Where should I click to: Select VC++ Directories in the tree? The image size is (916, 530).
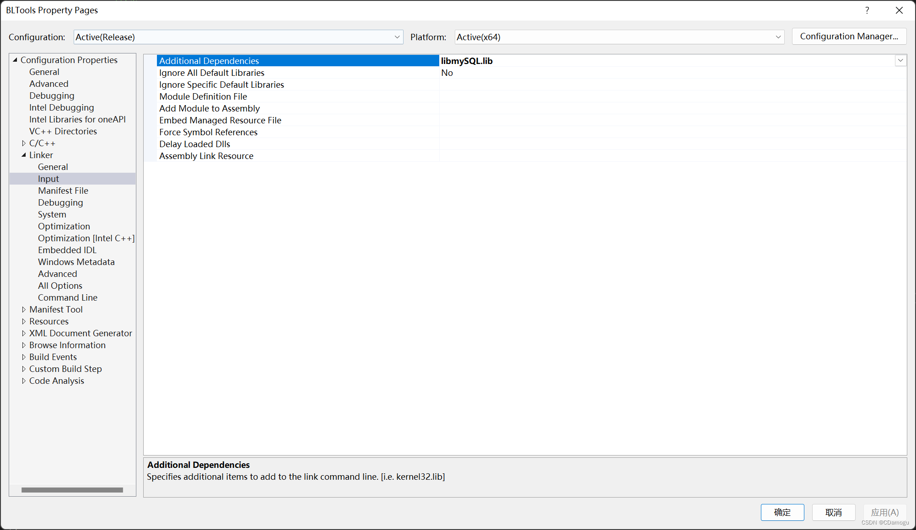(63, 131)
